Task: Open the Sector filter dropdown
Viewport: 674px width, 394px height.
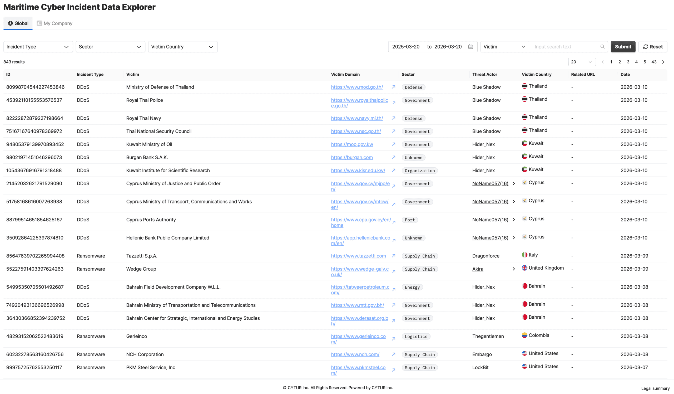Action: 110,47
